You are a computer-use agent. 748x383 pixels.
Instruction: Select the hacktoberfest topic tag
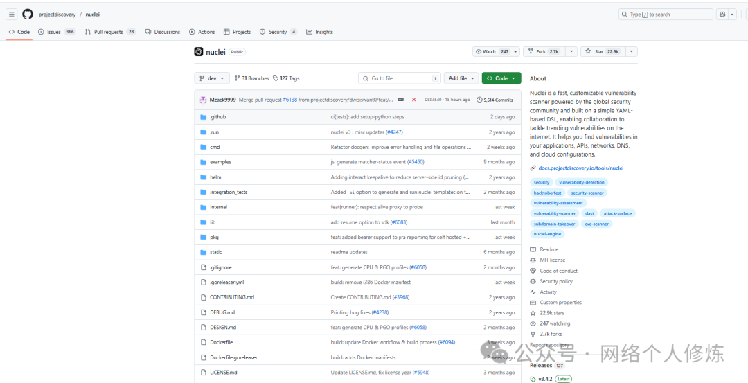(548, 193)
